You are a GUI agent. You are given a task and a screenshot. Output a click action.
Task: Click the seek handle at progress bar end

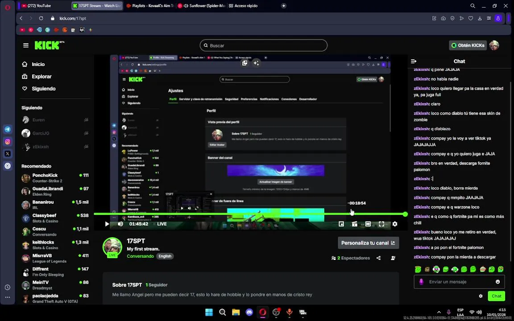click(x=406, y=214)
